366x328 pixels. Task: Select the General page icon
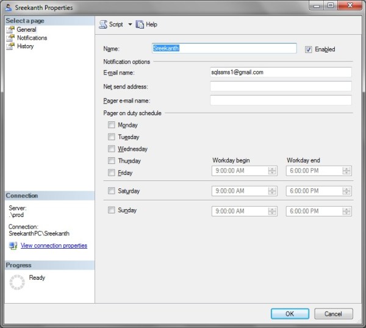[10, 29]
